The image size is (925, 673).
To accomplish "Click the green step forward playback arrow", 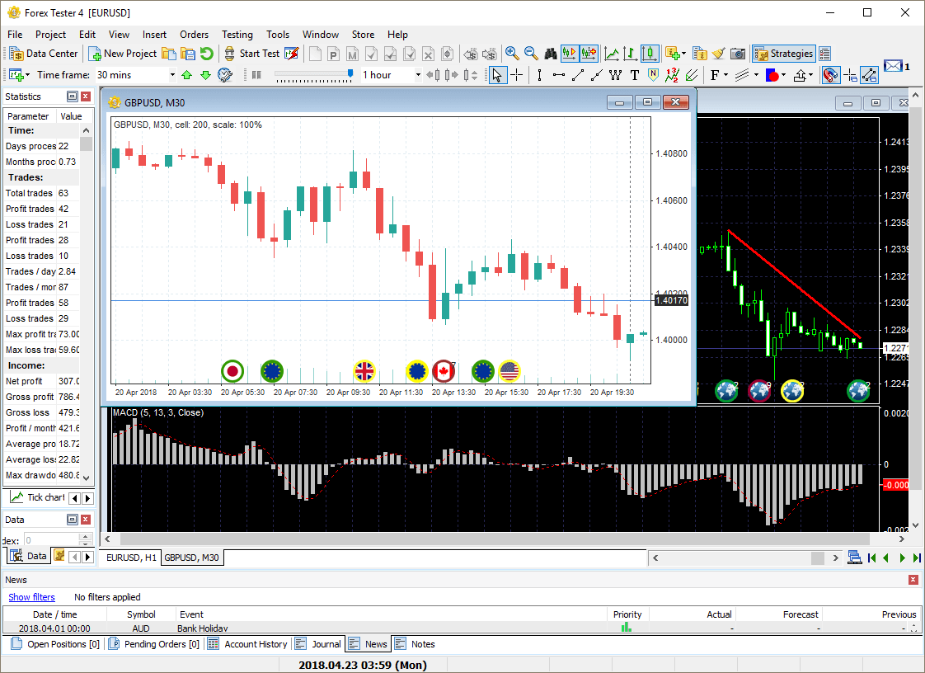I will tap(902, 558).
